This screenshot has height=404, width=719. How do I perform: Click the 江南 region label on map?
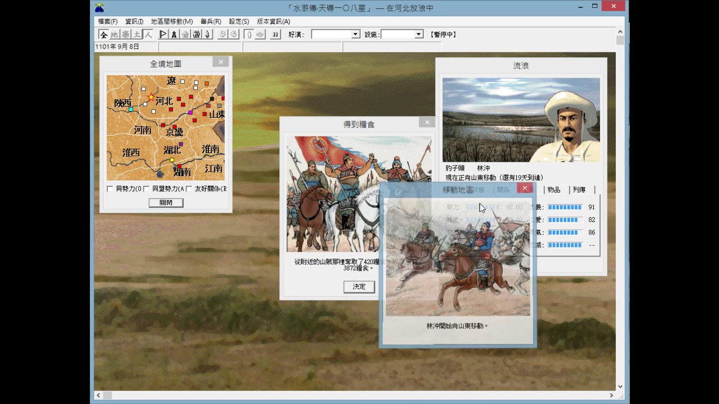[214, 168]
